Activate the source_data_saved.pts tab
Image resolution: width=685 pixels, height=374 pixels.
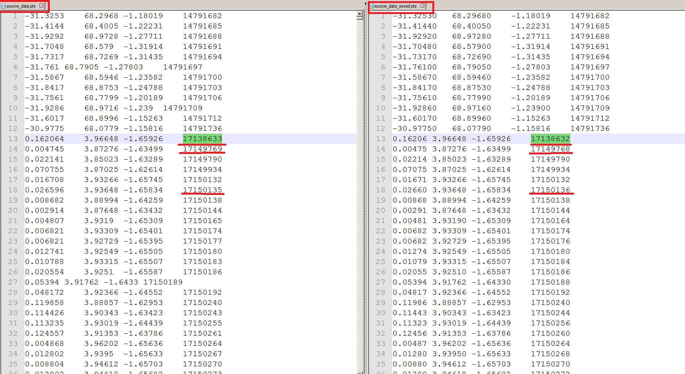tap(395, 6)
